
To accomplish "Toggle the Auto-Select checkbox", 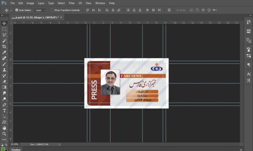I will 17,10.
